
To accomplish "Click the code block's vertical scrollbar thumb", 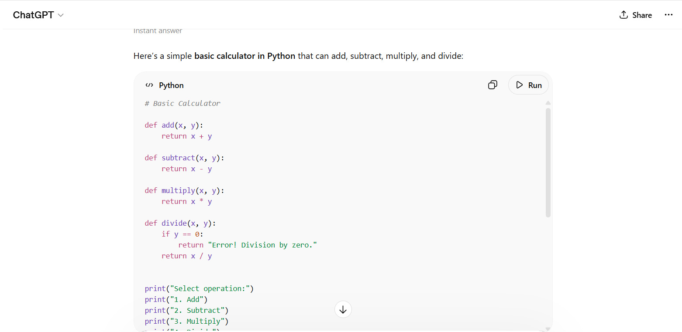I will 548,162.
